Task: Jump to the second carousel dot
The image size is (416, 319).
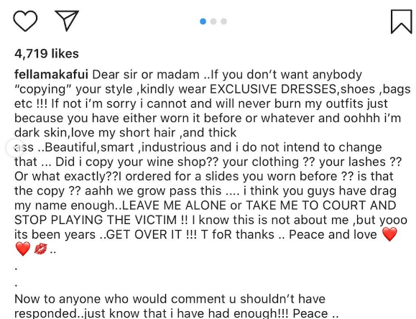Action: click(213, 22)
